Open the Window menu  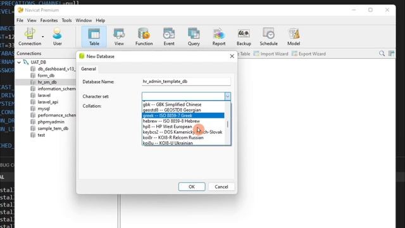click(84, 20)
